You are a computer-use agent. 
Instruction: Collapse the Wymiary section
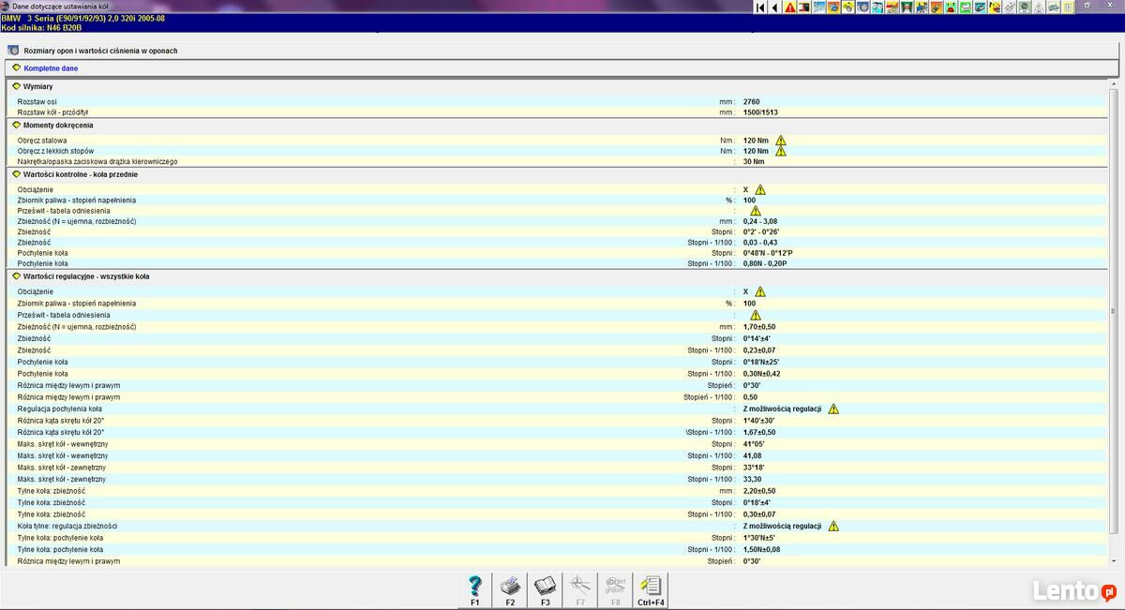pyautogui.click(x=17, y=86)
